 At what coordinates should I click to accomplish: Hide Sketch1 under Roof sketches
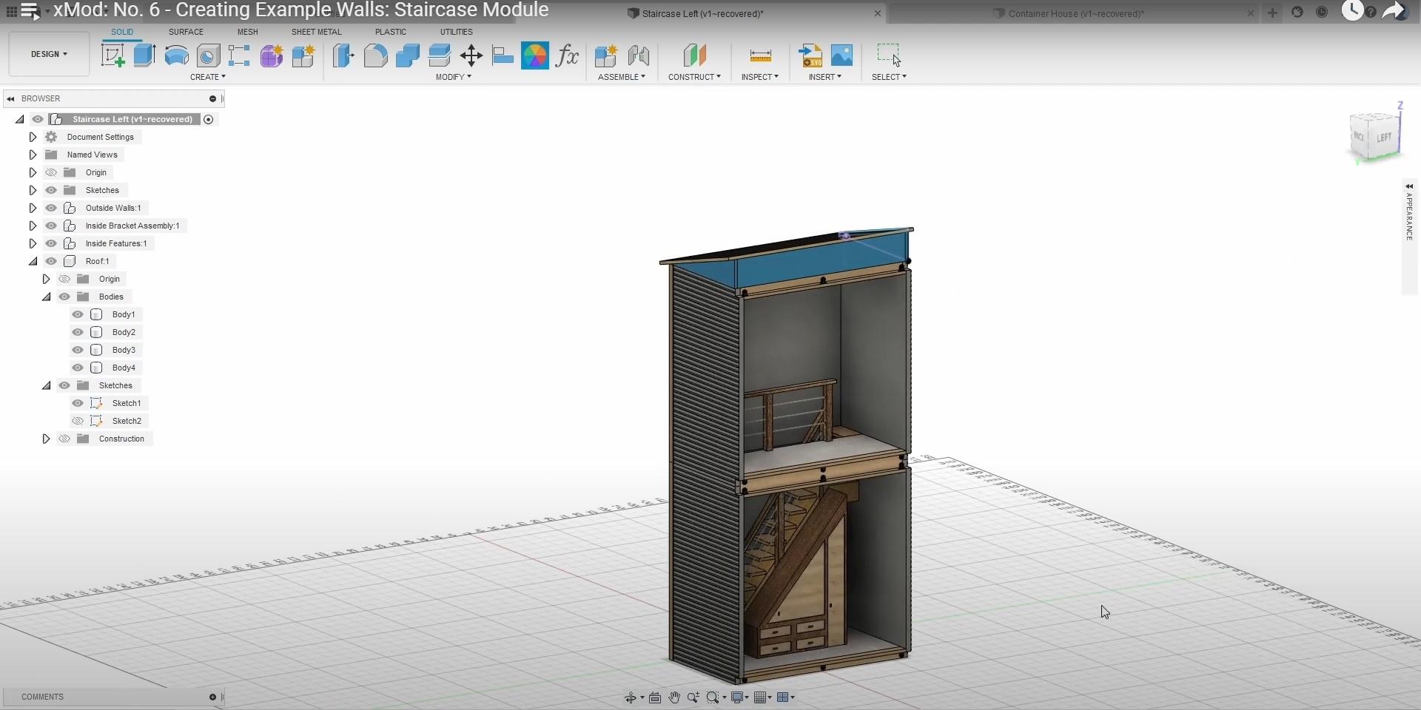[x=78, y=403]
